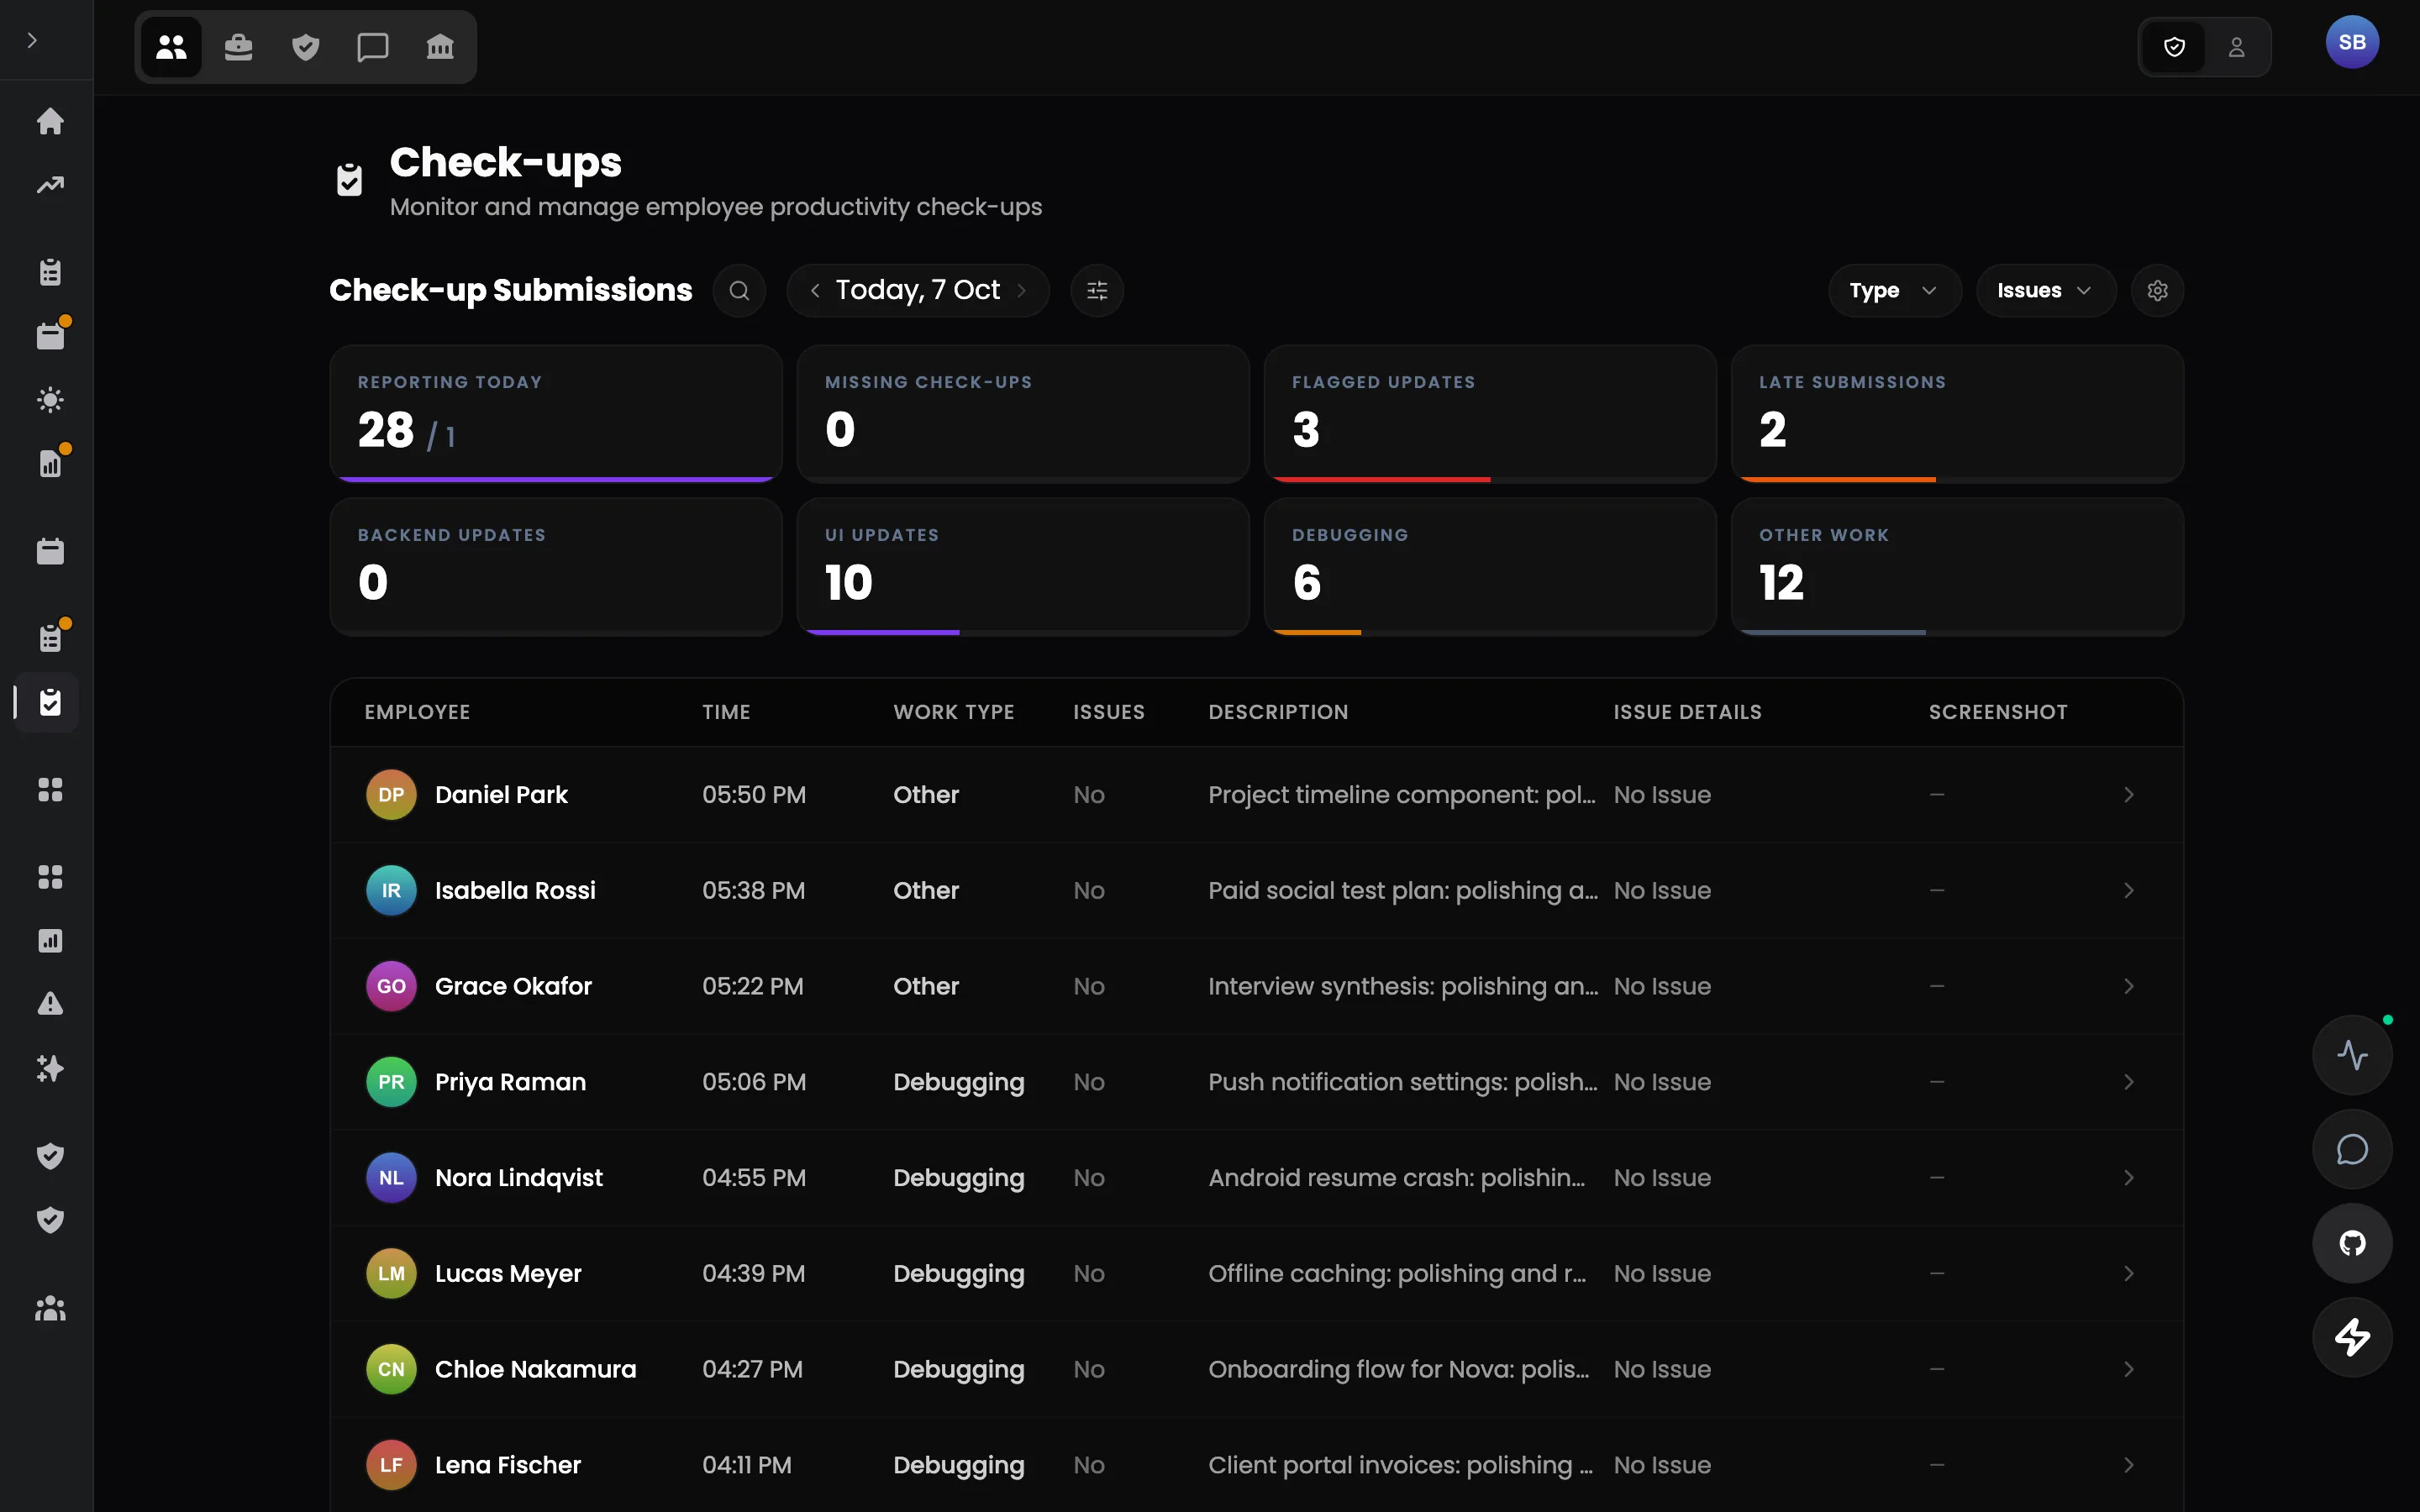Open the chat bubble floating button
Image resolution: width=2420 pixels, height=1512 pixels.
(2352, 1149)
